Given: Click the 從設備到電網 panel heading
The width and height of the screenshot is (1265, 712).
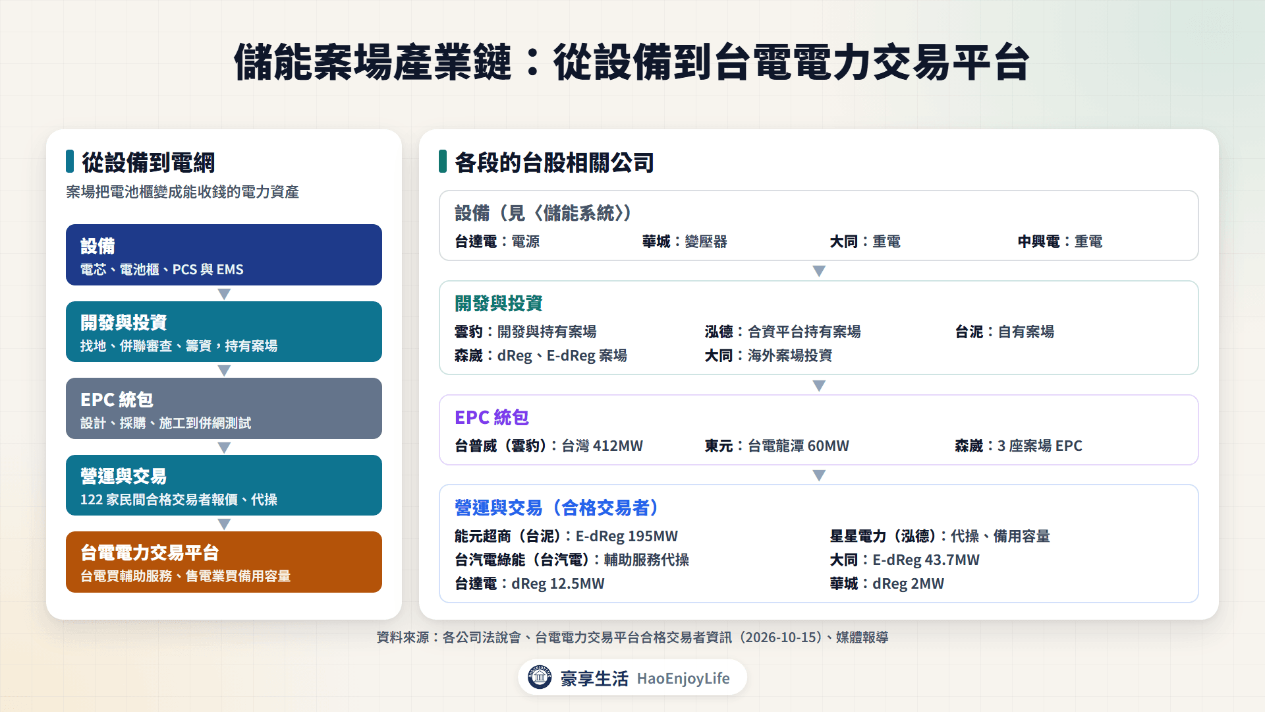Looking at the screenshot, I should pyautogui.click(x=148, y=163).
